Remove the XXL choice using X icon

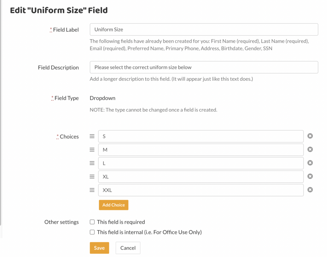(310, 190)
